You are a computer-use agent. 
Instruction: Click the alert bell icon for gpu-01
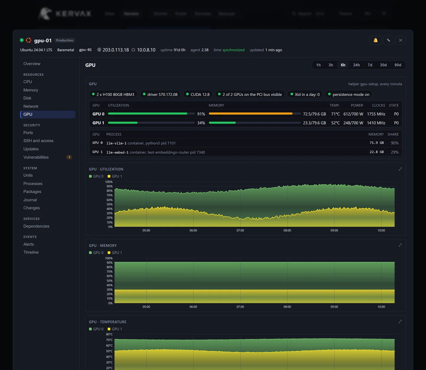375,40
